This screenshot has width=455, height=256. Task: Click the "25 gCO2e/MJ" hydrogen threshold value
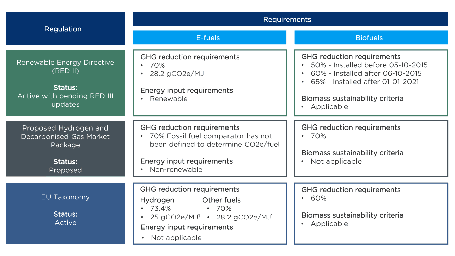click(x=174, y=217)
